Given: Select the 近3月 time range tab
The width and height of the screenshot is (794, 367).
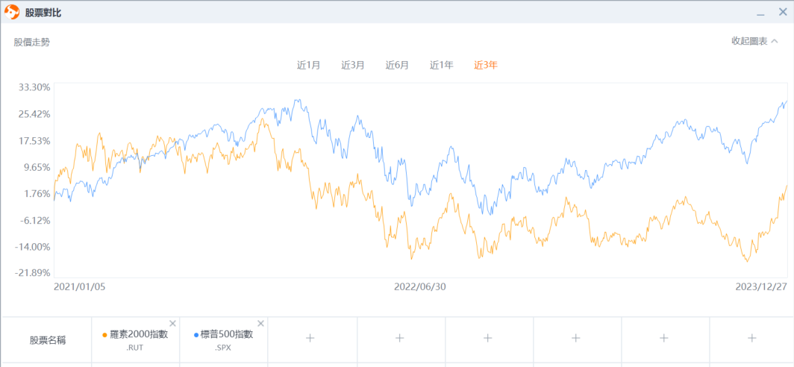Looking at the screenshot, I should point(353,65).
